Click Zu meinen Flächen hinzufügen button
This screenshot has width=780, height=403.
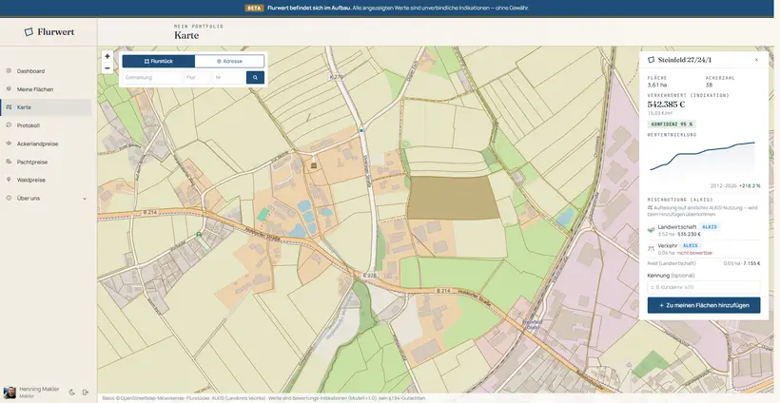704,305
